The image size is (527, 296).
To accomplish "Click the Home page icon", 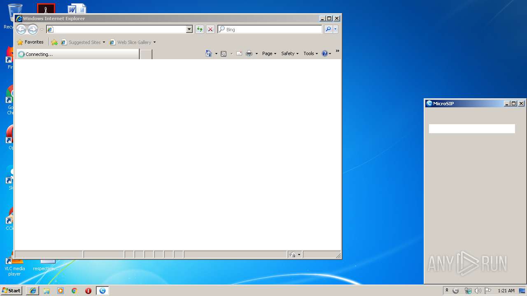I will point(209,53).
